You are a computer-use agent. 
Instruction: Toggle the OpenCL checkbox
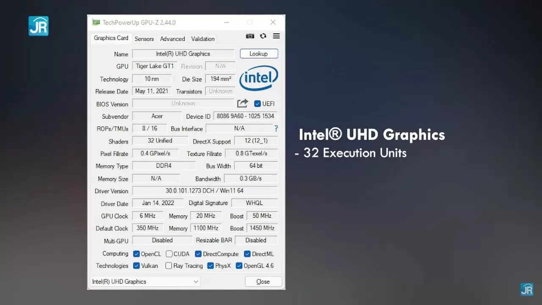click(x=136, y=254)
